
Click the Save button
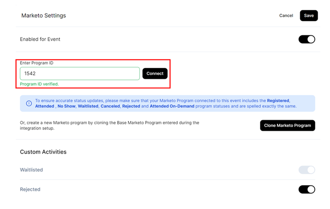click(x=309, y=16)
